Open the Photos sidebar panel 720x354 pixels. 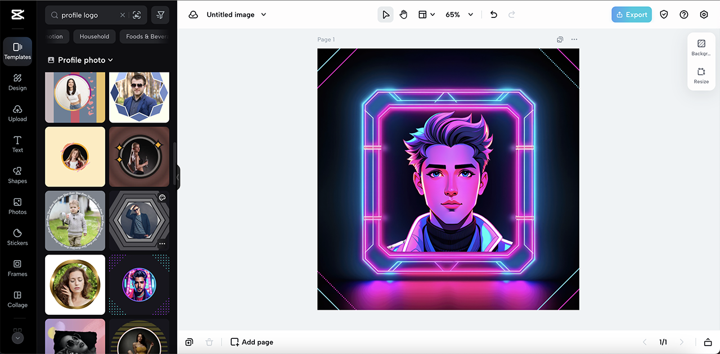coord(17,206)
